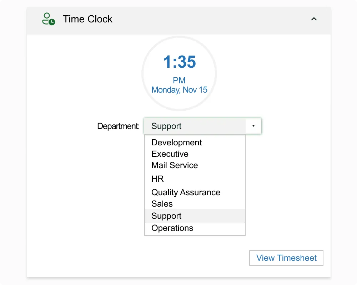357x285 pixels.
Task: Click the Time Clock header title
Action: point(87,19)
